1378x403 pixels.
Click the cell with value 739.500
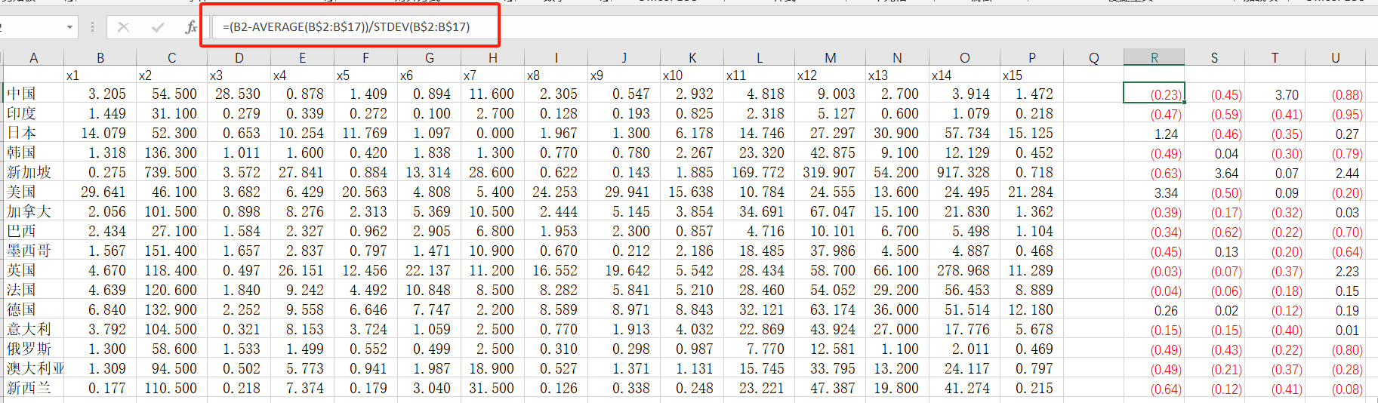tap(171, 172)
